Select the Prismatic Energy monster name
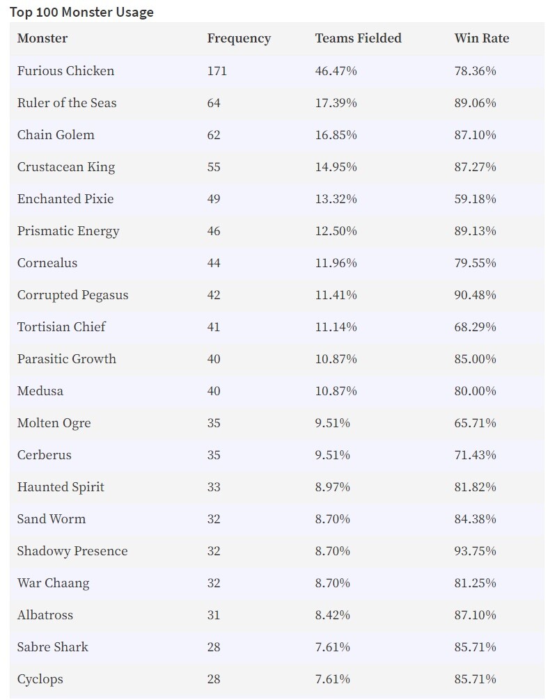This screenshot has height=700, width=557. point(68,231)
